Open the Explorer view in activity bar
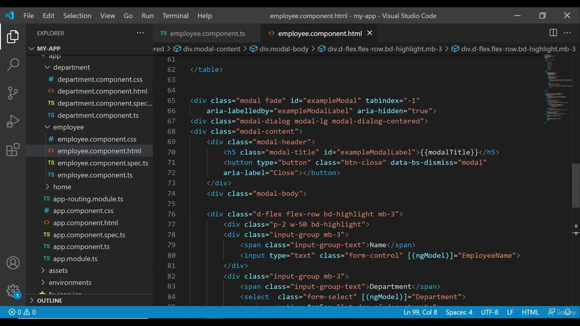 click(13, 37)
